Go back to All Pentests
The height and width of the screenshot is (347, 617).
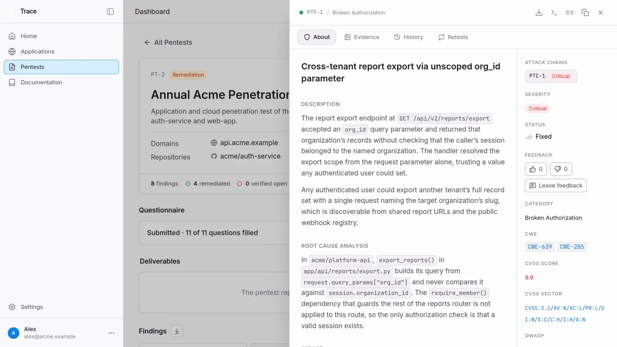click(168, 42)
